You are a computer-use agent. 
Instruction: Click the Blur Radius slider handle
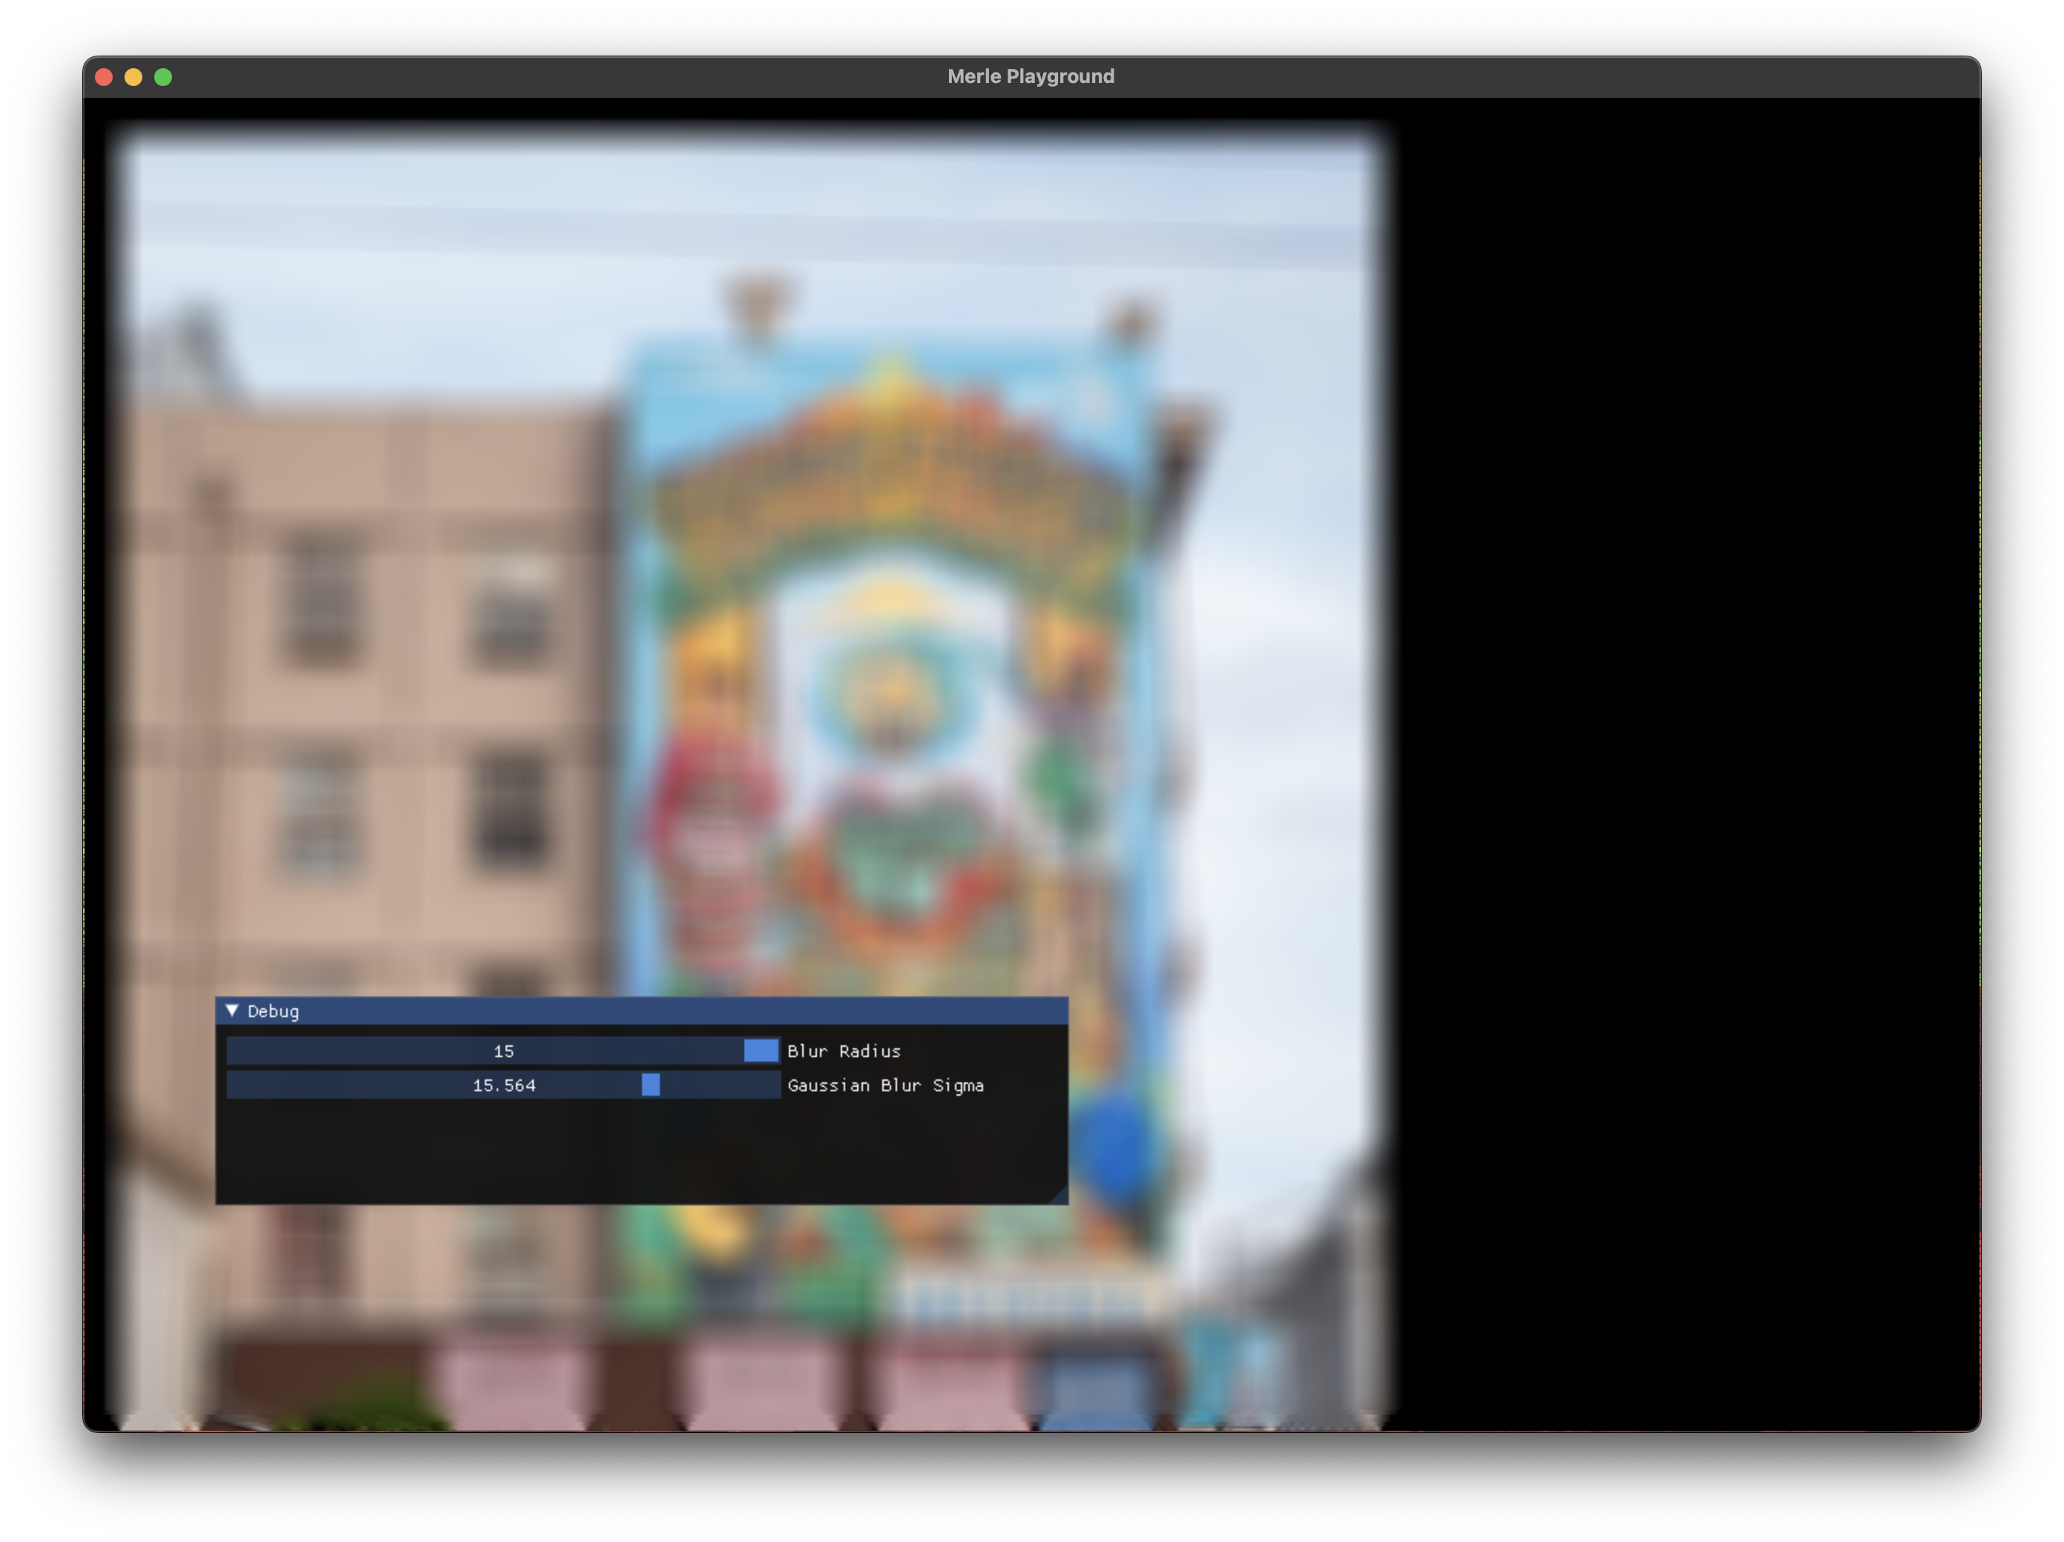point(761,1050)
